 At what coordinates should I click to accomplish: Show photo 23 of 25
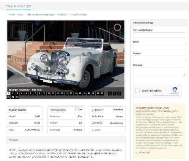(8, 97)
